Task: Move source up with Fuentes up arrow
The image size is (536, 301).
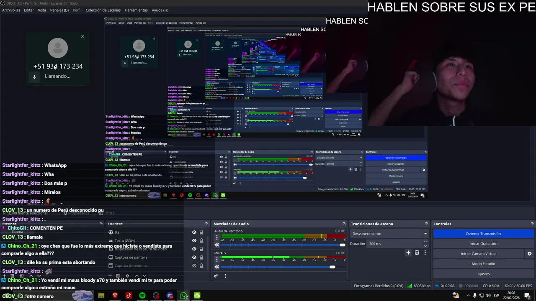Action: (x=137, y=276)
